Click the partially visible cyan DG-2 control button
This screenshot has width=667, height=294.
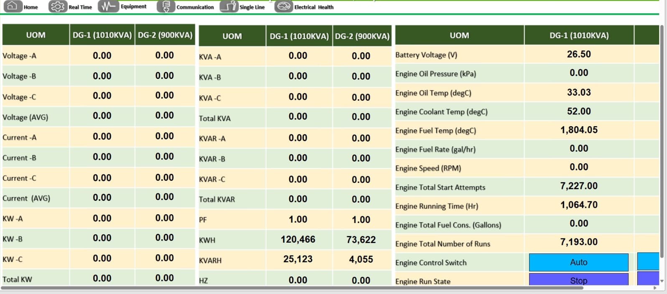[x=648, y=262]
